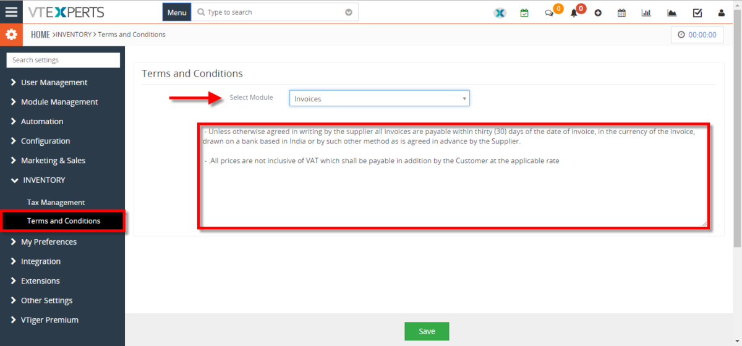
Task: Focus the Type to search field
Action: coord(275,12)
